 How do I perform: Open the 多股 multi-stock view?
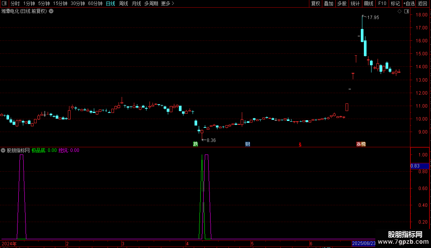pos(342,3)
